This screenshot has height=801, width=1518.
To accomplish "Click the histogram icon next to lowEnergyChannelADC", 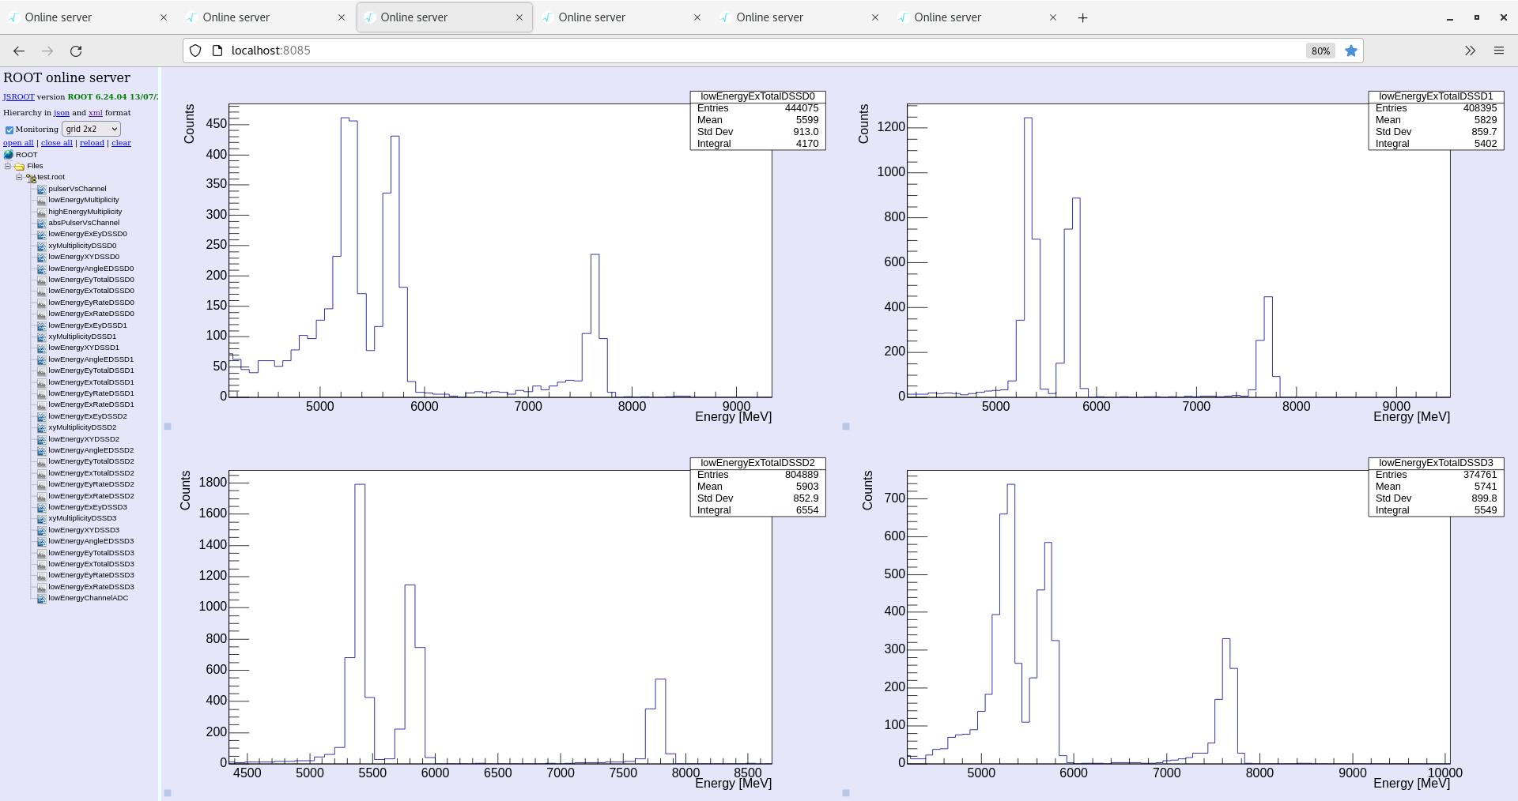I will tap(41, 598).
